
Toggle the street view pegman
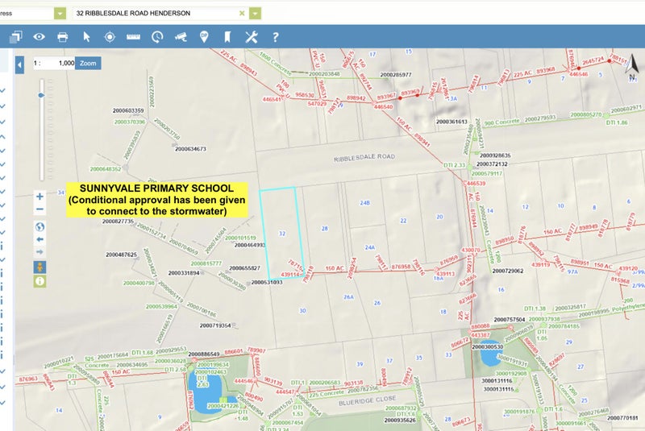point(40,267)
